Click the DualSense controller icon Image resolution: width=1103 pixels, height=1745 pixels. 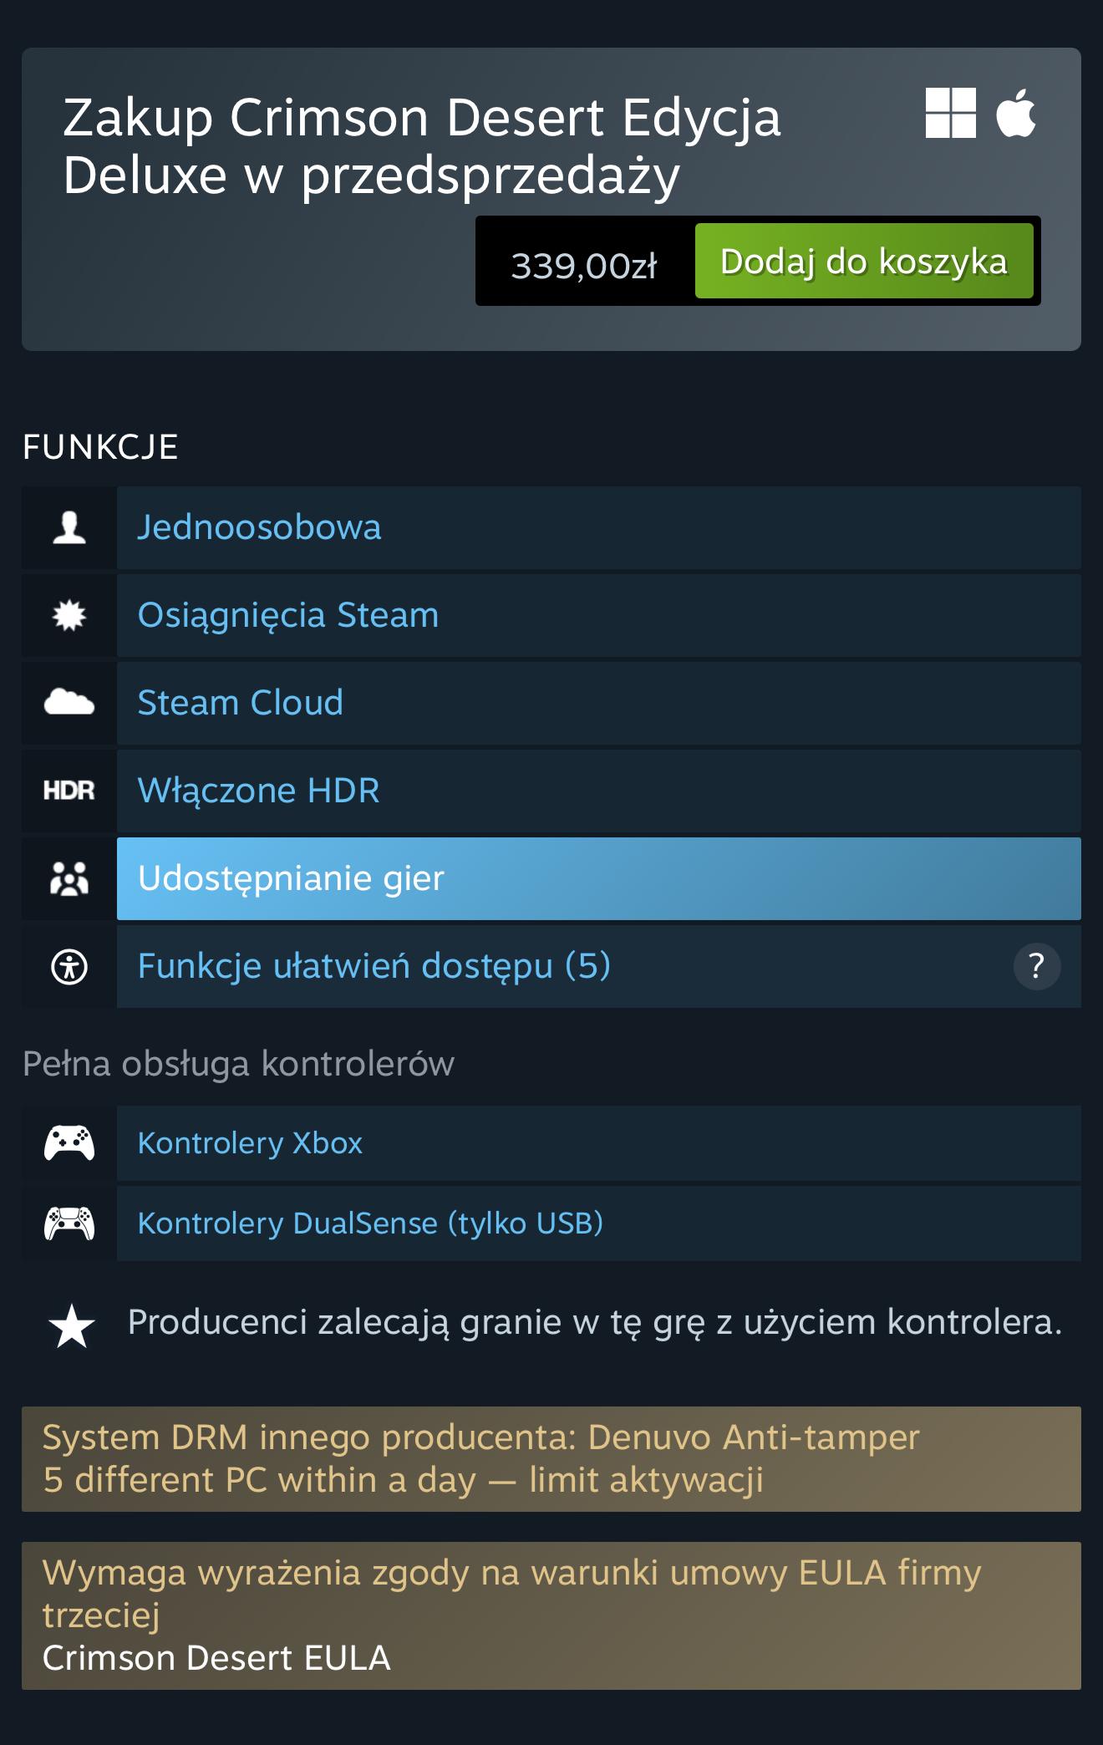pyautogui.click(x=69, y=1224)
